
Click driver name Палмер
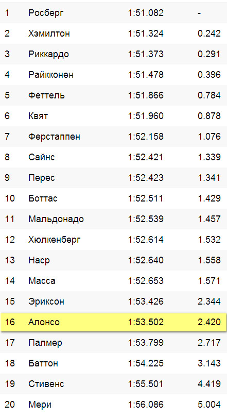coord(45,343)
